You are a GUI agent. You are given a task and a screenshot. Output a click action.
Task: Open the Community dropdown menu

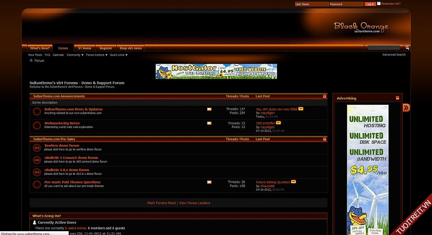(x=75, y=55)
